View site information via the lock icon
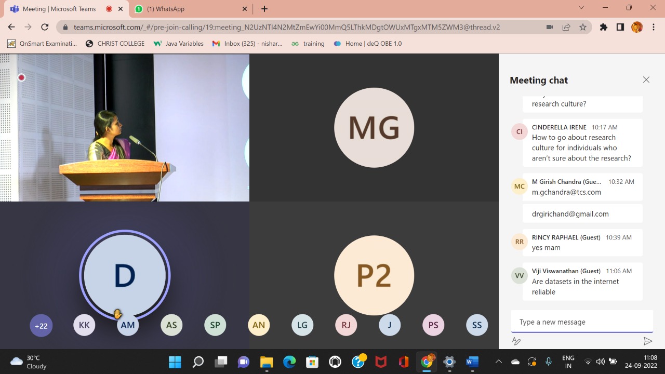Viewport: 665px width, 374px height. click(65, 27)
